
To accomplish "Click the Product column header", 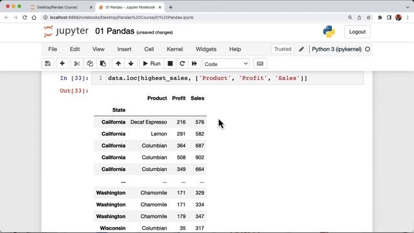I will tap(157, 98).
